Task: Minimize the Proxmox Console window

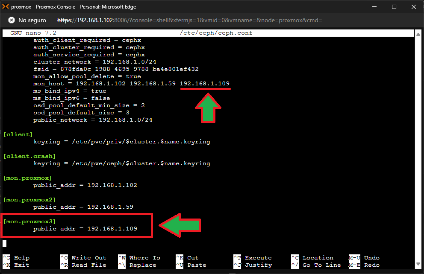Action: tap(374, 7)
